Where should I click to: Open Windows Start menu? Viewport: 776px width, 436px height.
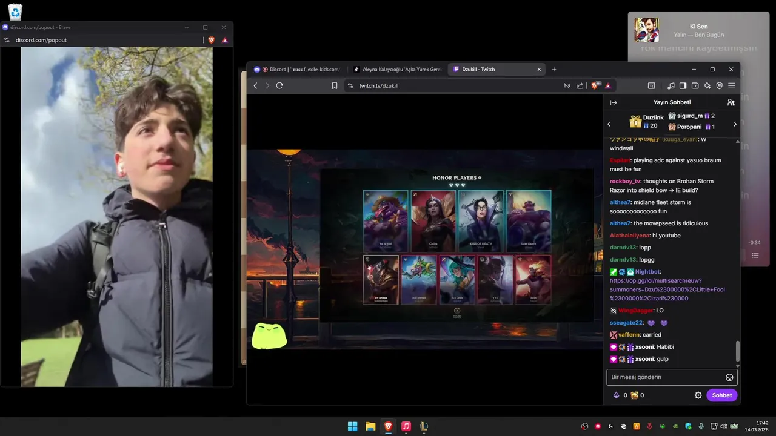coord(352,426)
